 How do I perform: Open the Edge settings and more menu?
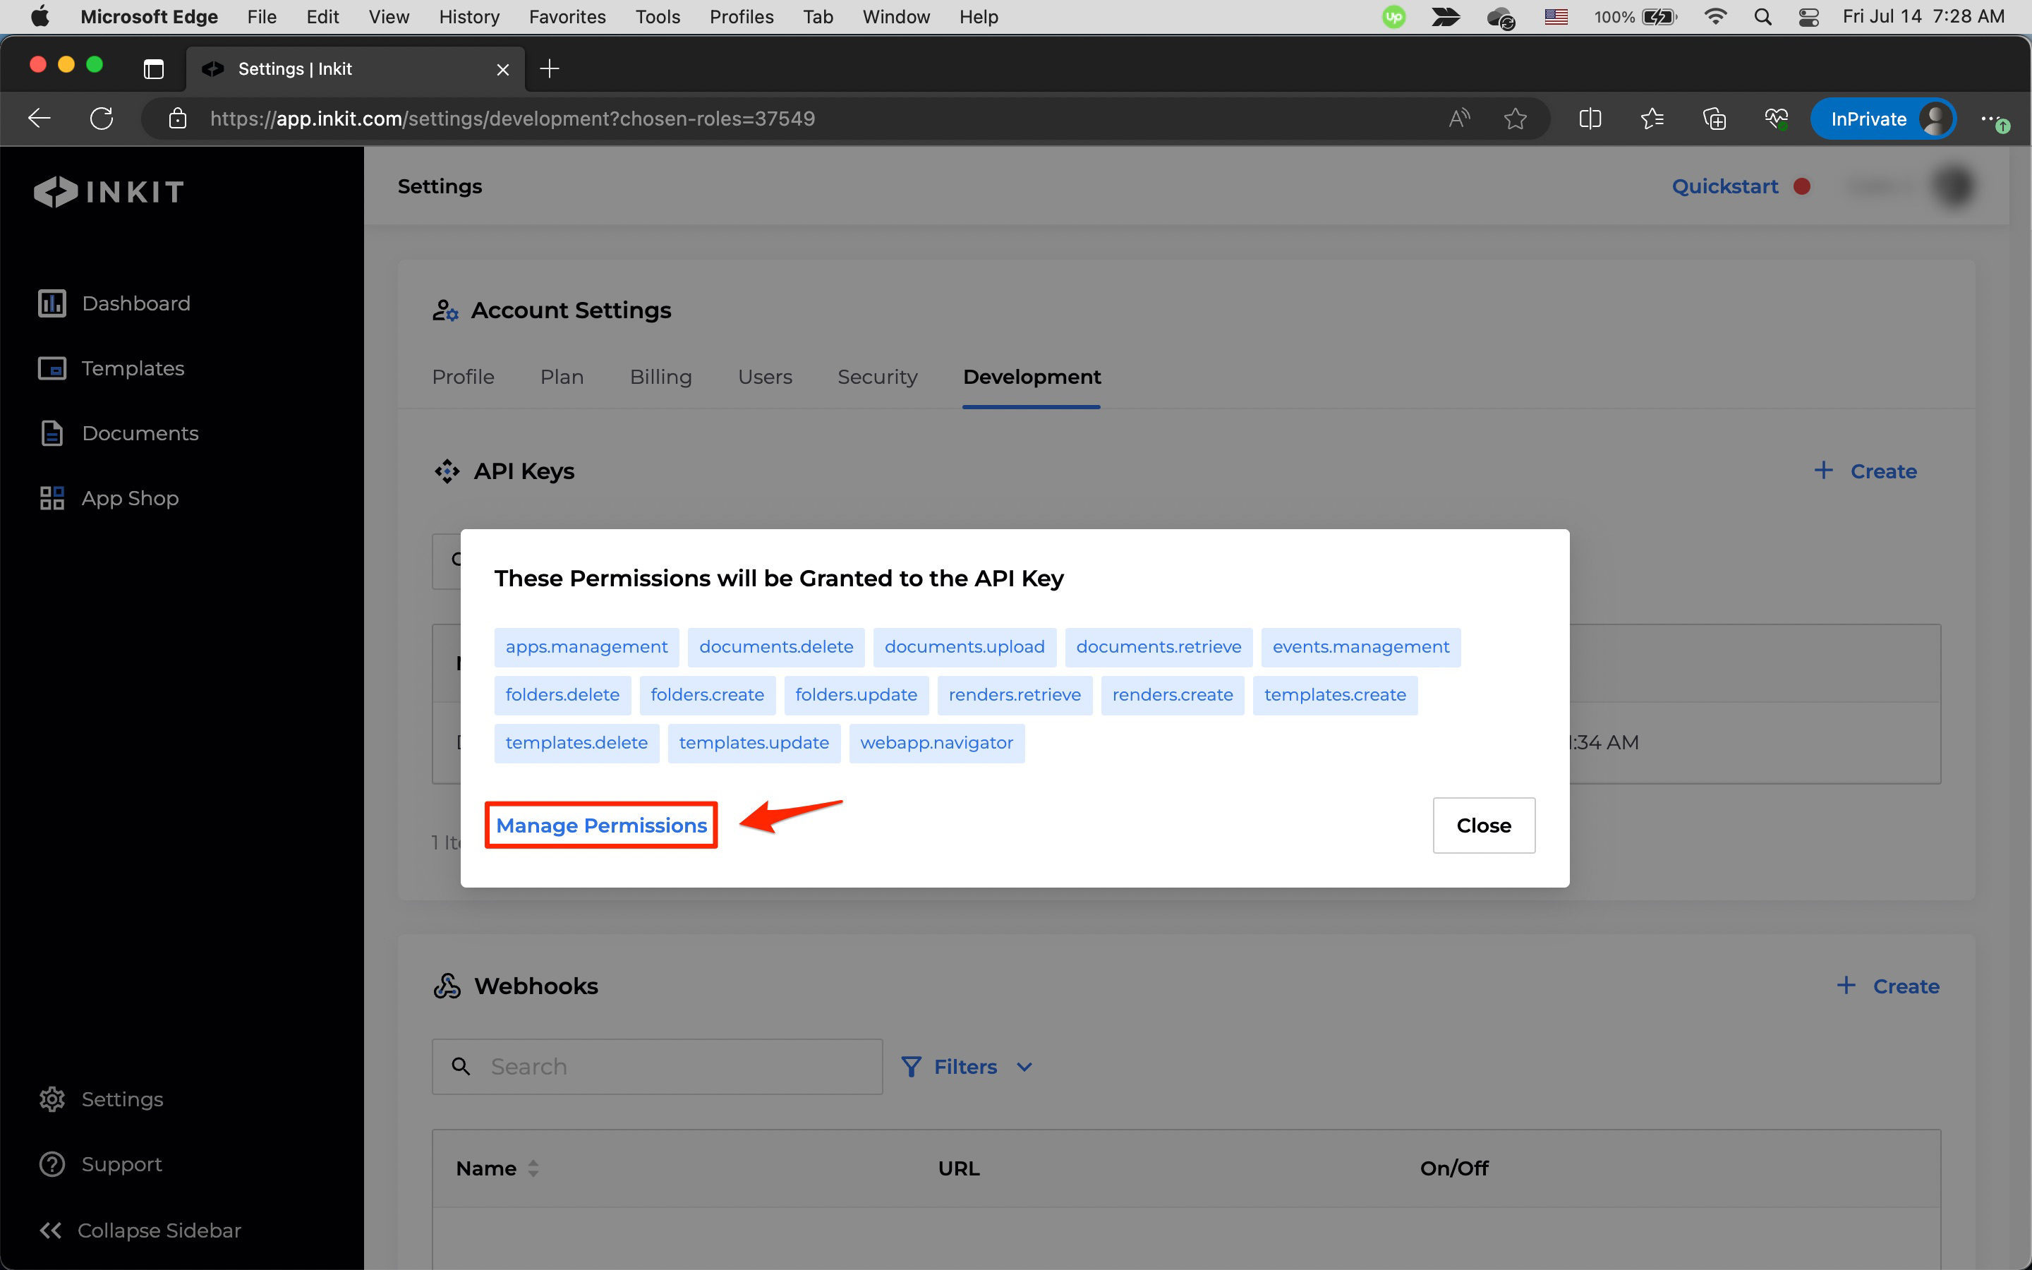pos(1989,119)
